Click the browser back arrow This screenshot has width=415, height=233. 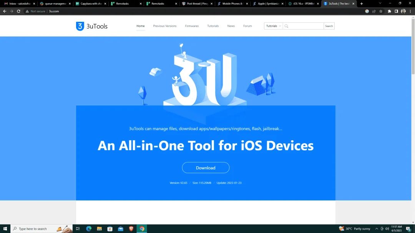(5, 11)
